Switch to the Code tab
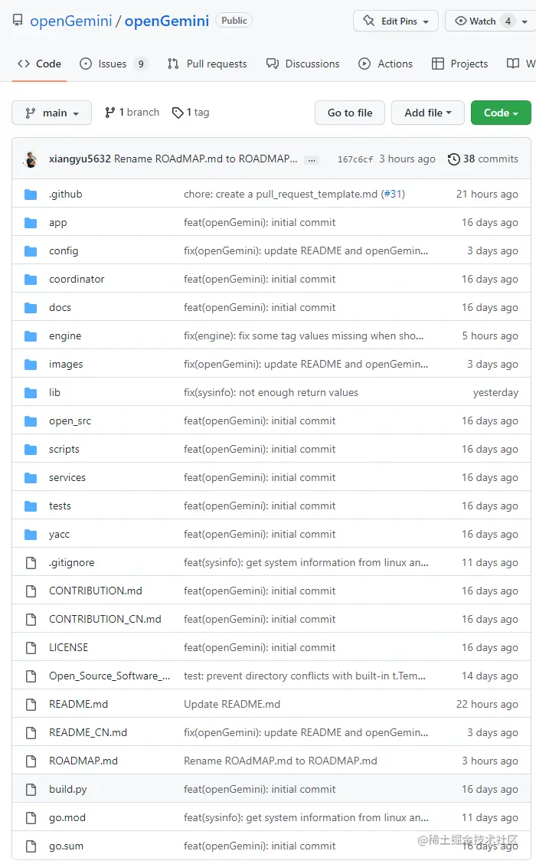Viewport: 536px width, 864px height. tap(39, 64)
